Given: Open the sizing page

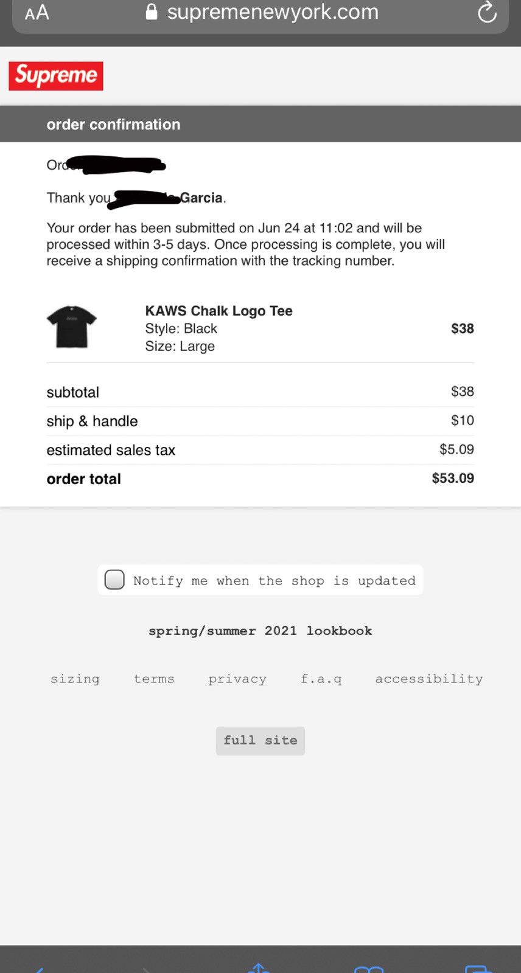Looking at the screenshot, I should pos(75,679).
